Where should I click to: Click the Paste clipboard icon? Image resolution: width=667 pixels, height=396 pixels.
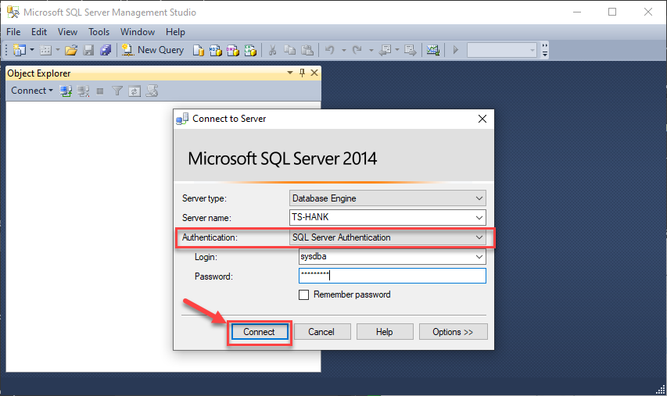point(307,50)
